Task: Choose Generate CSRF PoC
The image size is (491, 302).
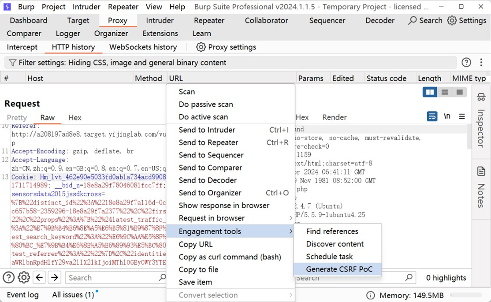Action: (338, 269)
